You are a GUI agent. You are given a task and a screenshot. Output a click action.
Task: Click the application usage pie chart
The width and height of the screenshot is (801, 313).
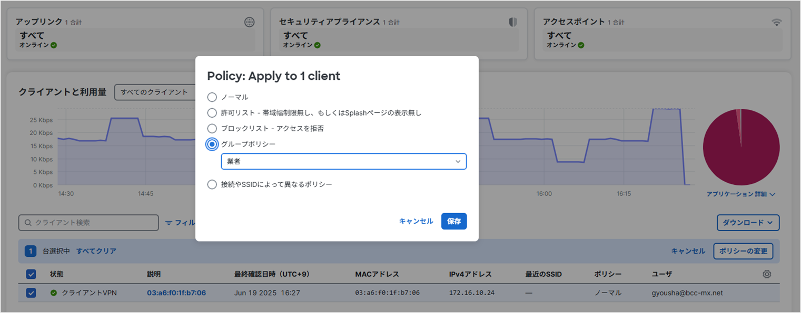[741, 147]
